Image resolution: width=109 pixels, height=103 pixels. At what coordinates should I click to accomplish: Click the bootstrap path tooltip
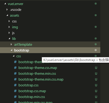click(x=75, y=60)
